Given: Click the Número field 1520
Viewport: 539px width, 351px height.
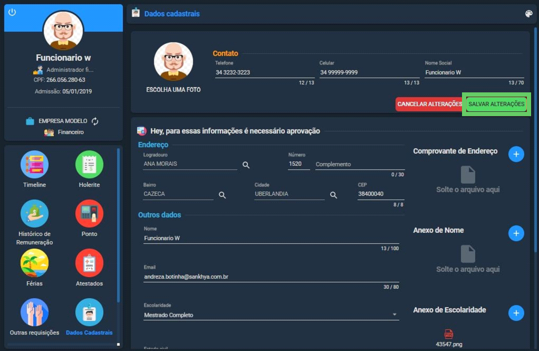Looking at the screenshot, I should 299,164.
